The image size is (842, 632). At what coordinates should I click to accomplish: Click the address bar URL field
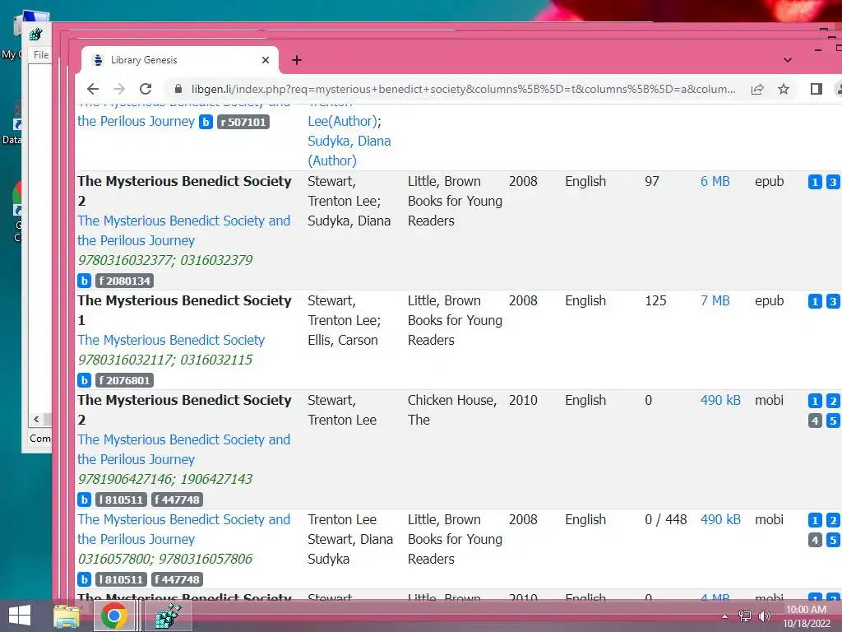coord(463,89)
